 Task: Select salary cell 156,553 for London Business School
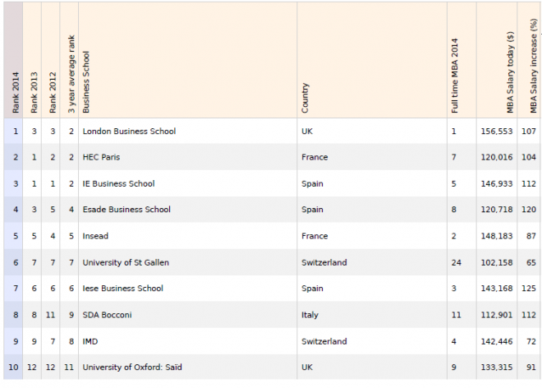[x=497, y=132]
